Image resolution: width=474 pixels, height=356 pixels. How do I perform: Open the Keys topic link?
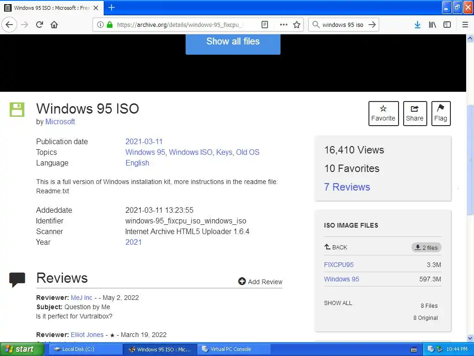click(x=224, y=152)
